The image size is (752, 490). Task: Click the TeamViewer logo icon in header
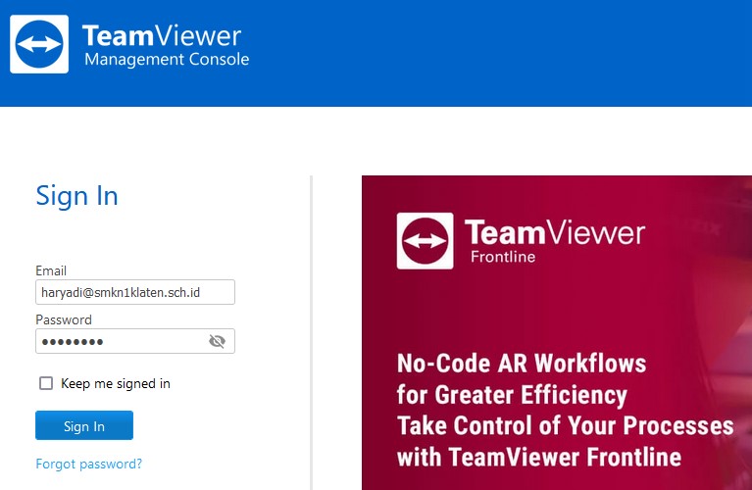[39, 44]
